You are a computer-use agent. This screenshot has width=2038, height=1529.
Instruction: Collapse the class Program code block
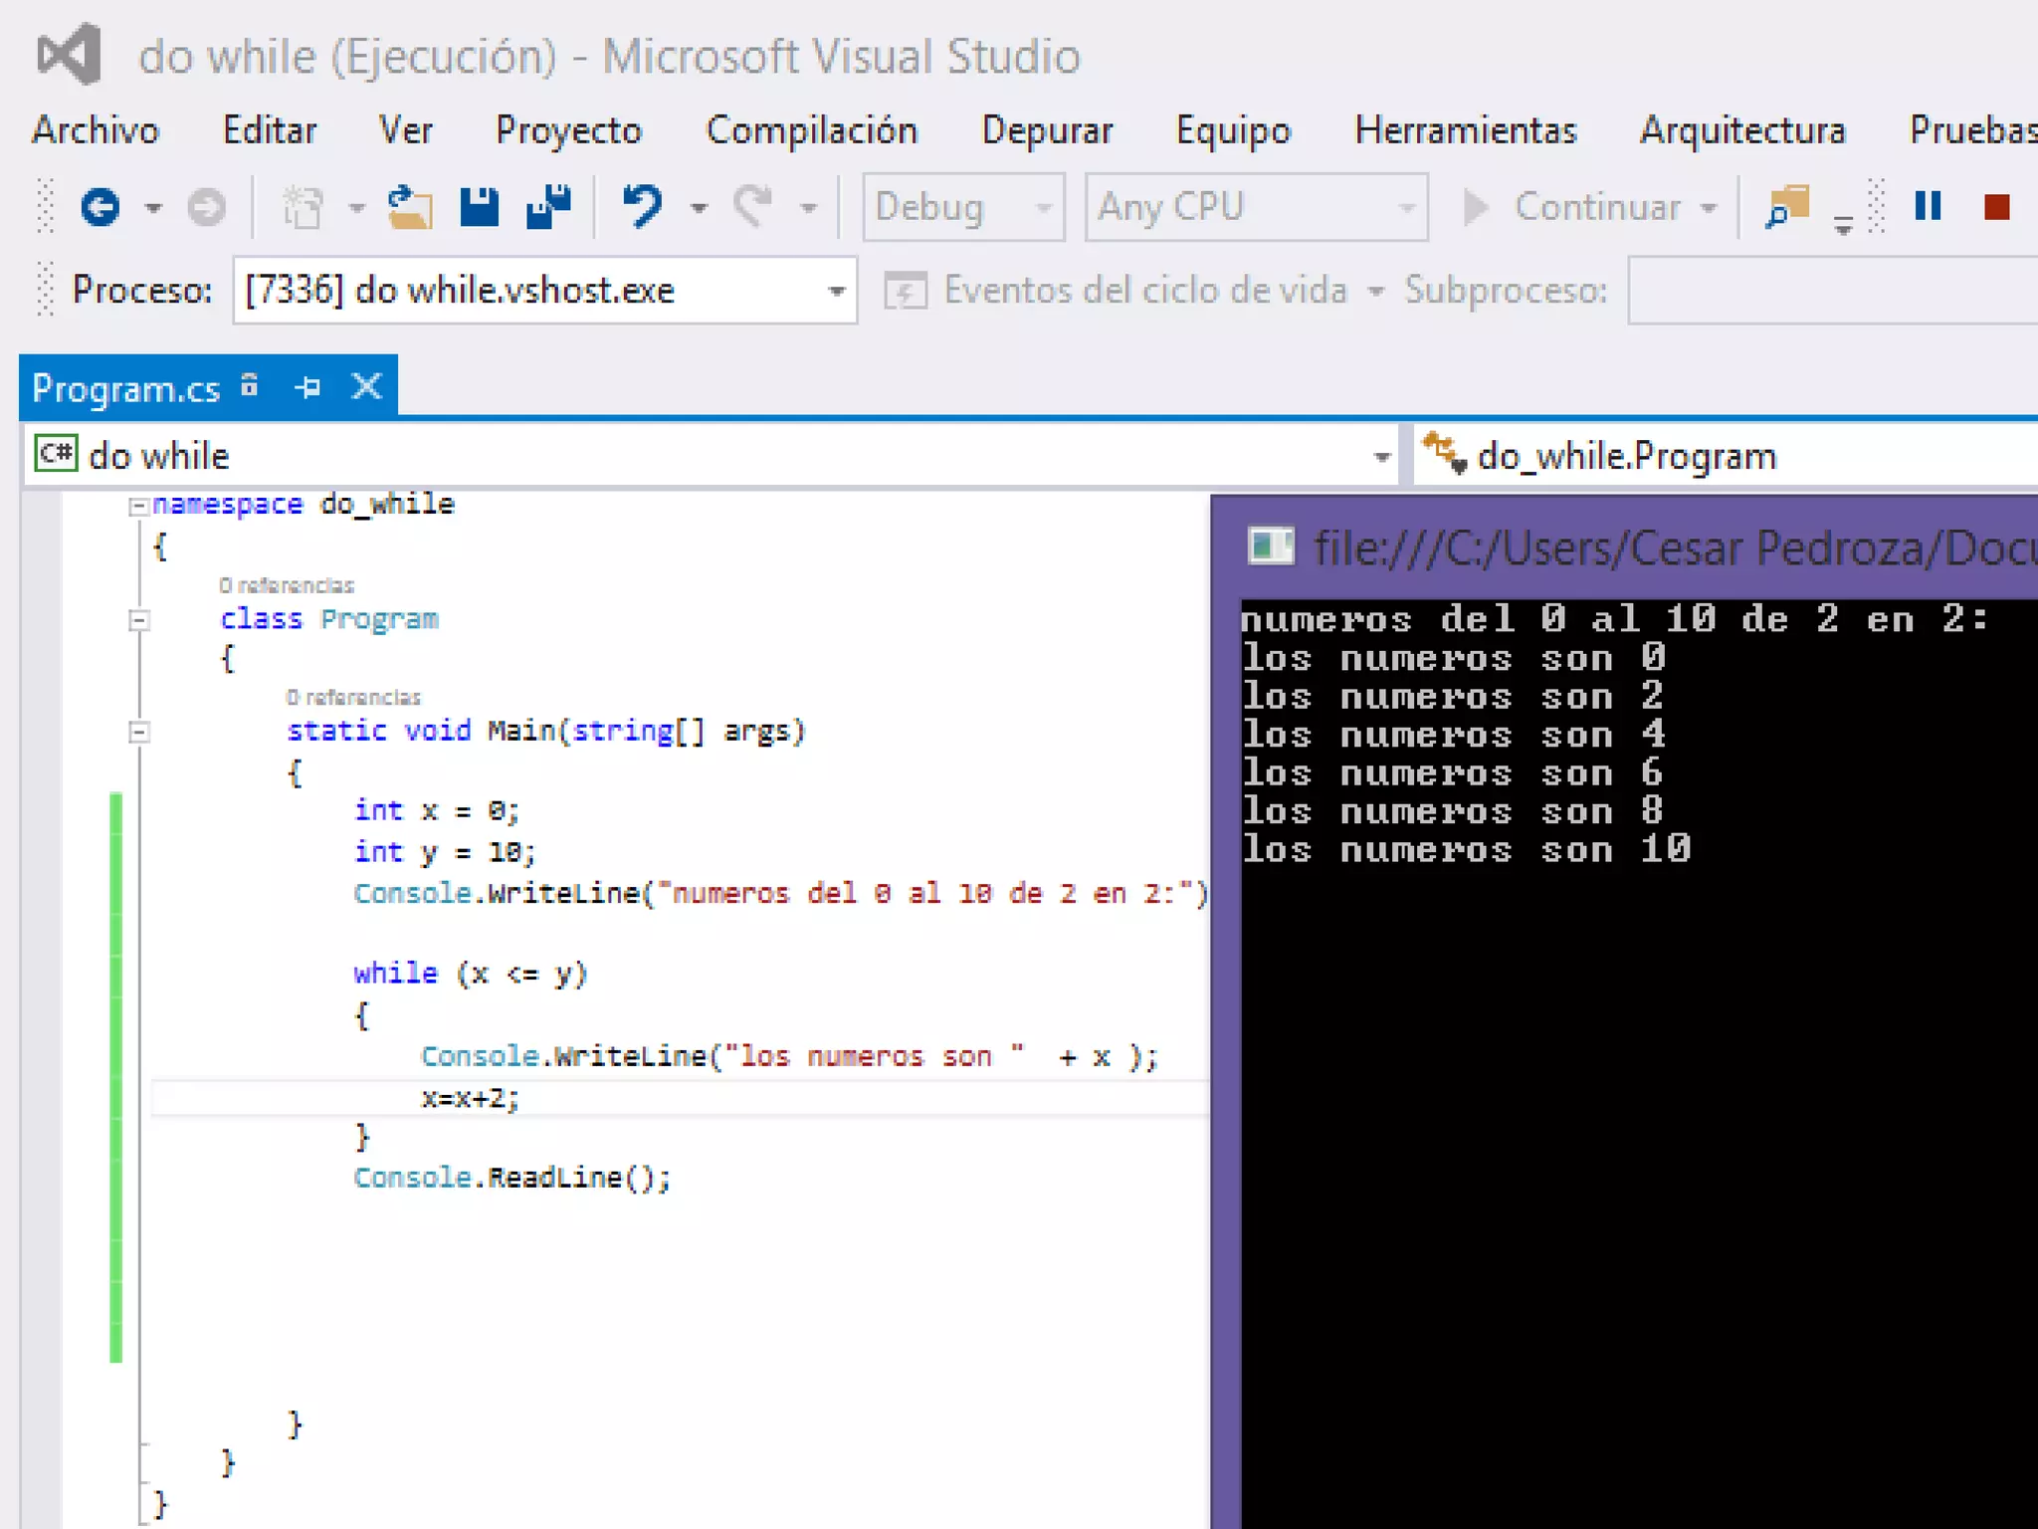pyautogui.click(x=138, y=620)
